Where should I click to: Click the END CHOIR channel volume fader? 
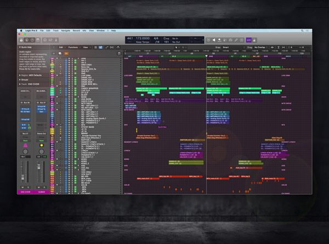(x=24, y=167)
